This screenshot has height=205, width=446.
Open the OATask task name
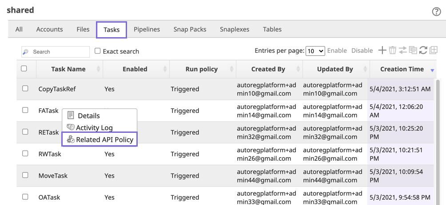49,197
